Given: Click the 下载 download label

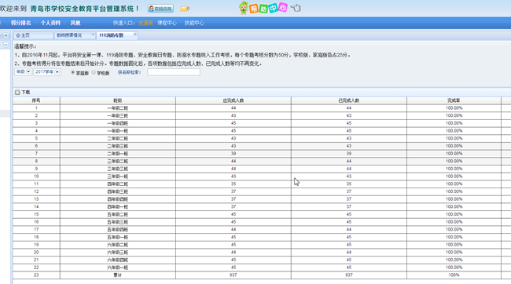Looking at the screenshot, I should coord(26,93).
